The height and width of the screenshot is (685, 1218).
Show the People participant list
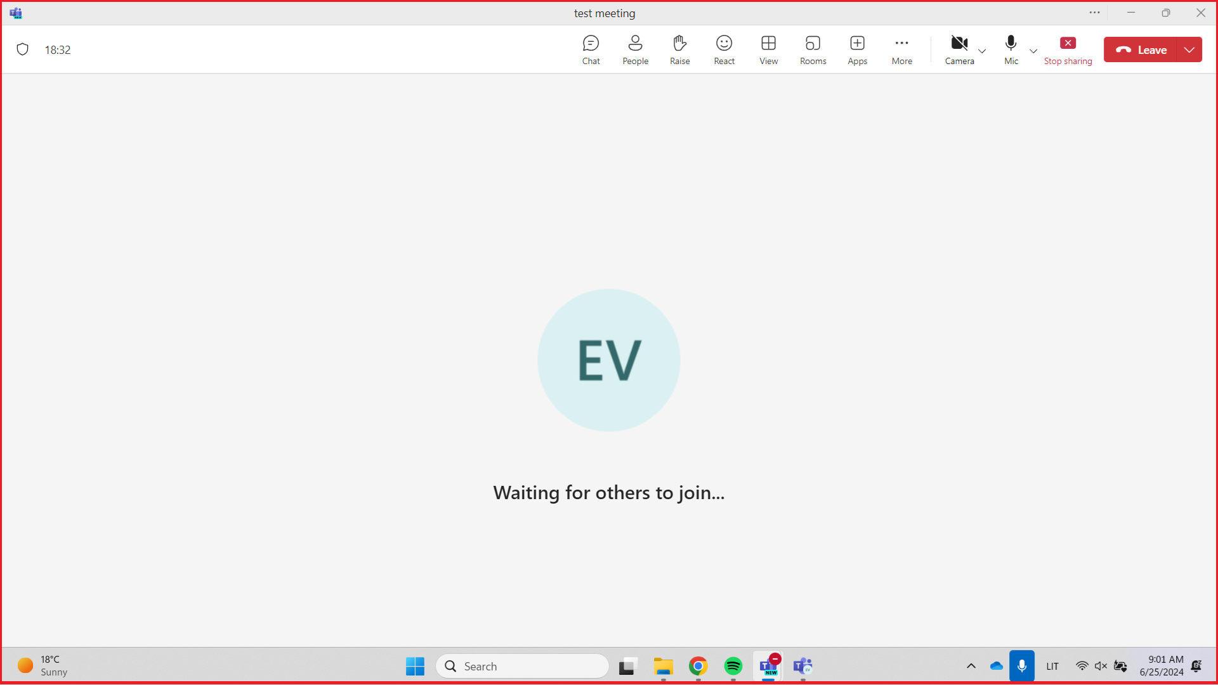pos(635,49)
